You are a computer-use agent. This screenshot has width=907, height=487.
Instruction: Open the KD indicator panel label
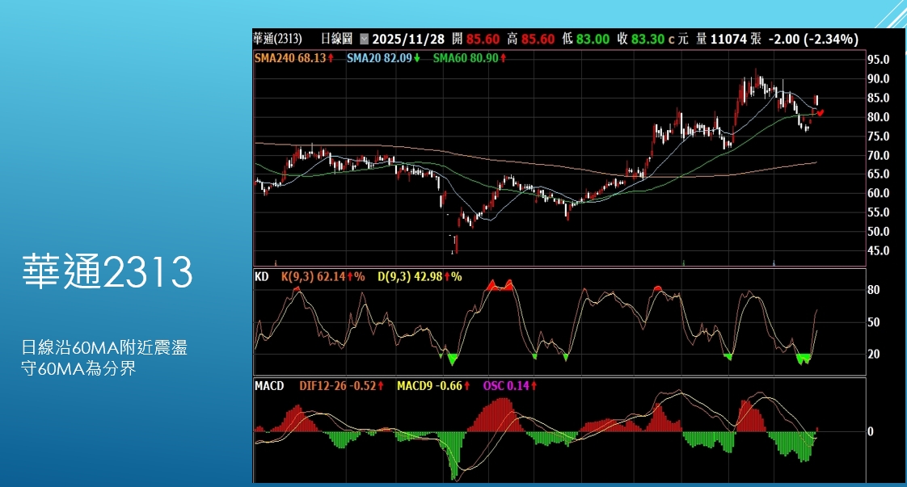pos(262,276)
